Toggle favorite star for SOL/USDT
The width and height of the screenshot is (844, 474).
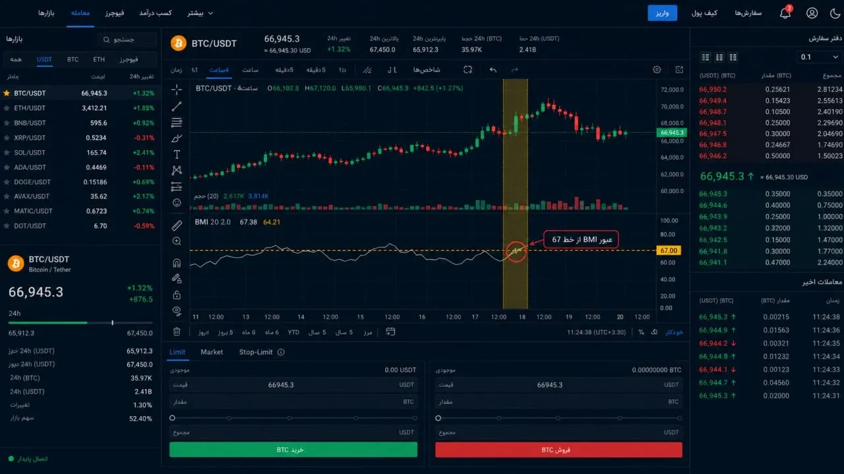[7, 153]
